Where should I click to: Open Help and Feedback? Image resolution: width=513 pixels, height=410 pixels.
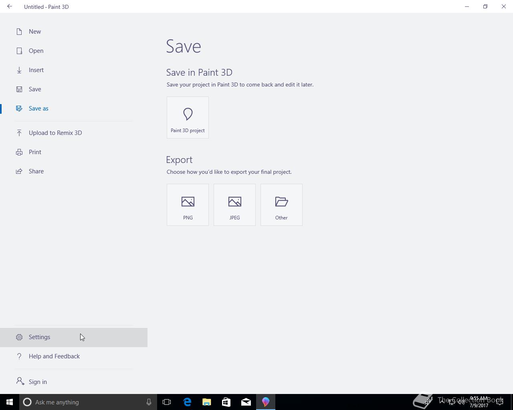coord(74,356)
